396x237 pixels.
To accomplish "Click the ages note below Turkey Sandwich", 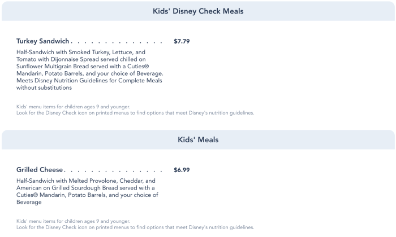I will click(74, 107).
